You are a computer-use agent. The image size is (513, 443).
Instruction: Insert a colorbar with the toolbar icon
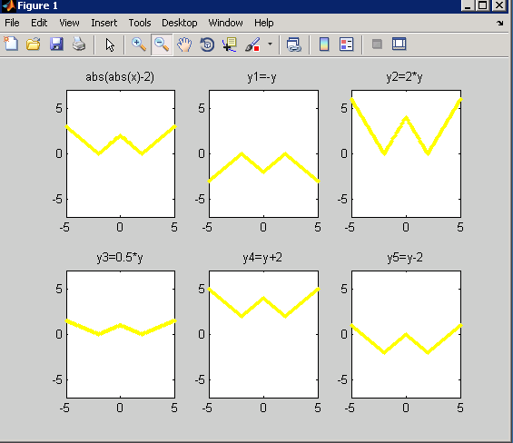point(324,44)
